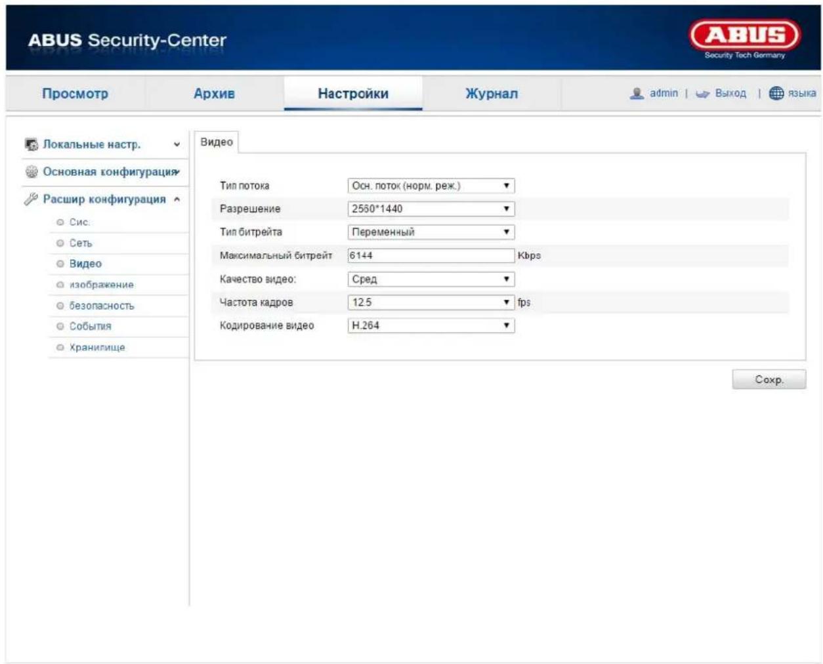
Task: Select Видео in the sidebar
Action: click(x=85, y=264)
